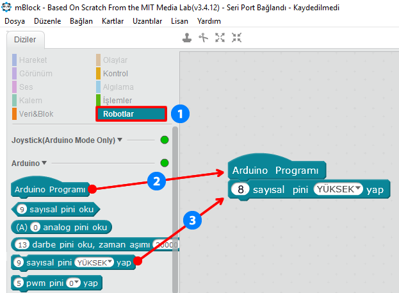The width and height of the screenshot is (399, 293).
Task: Select the Veri&Blok category
Action: 37,114
